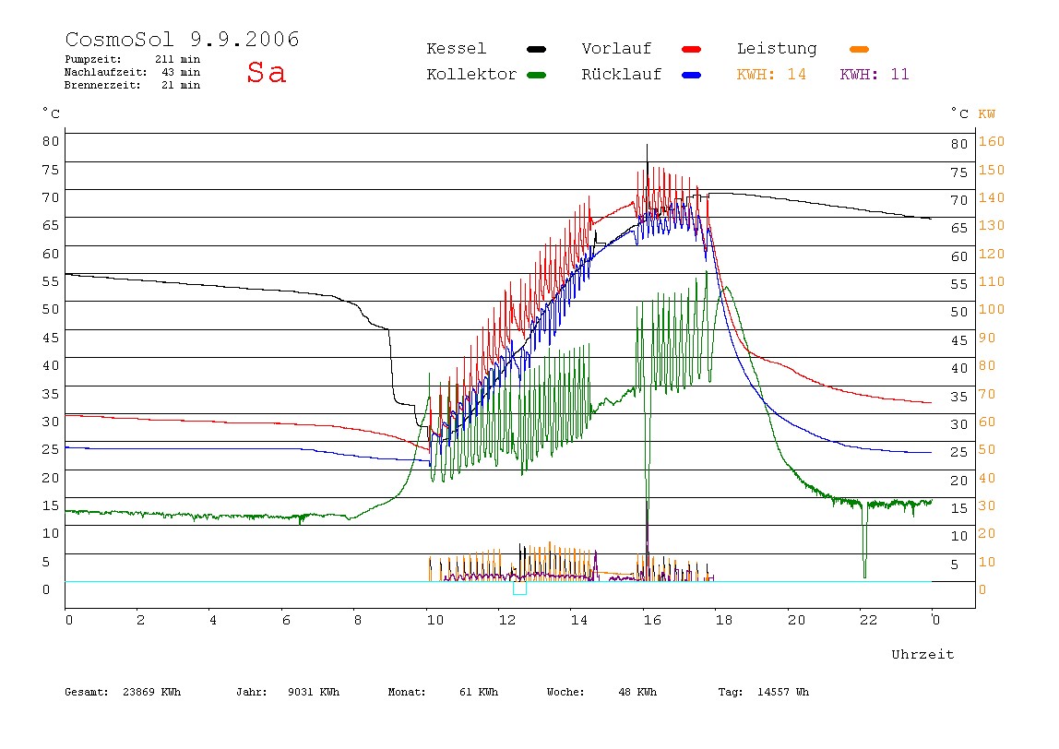This screenshot has height=749, width=1059.
Task: Click the orange "160" KW axis tick
Action: coord(992,142)
